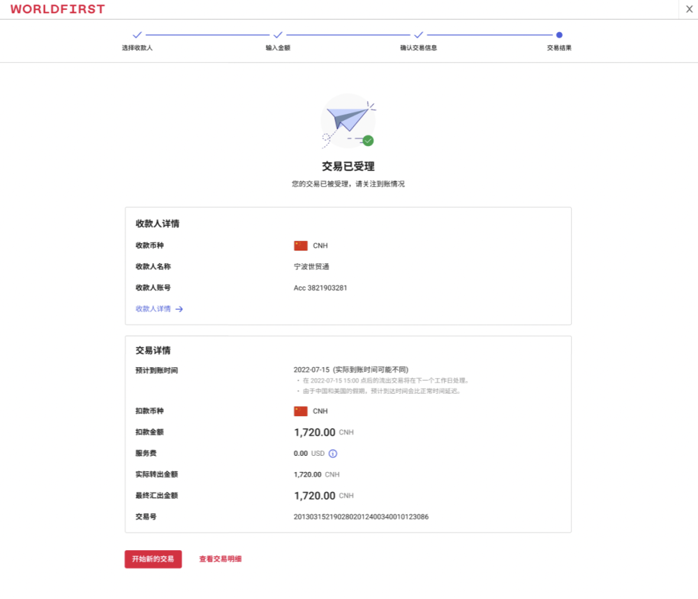Click the WORLDFIRST logo

(57, 9)
